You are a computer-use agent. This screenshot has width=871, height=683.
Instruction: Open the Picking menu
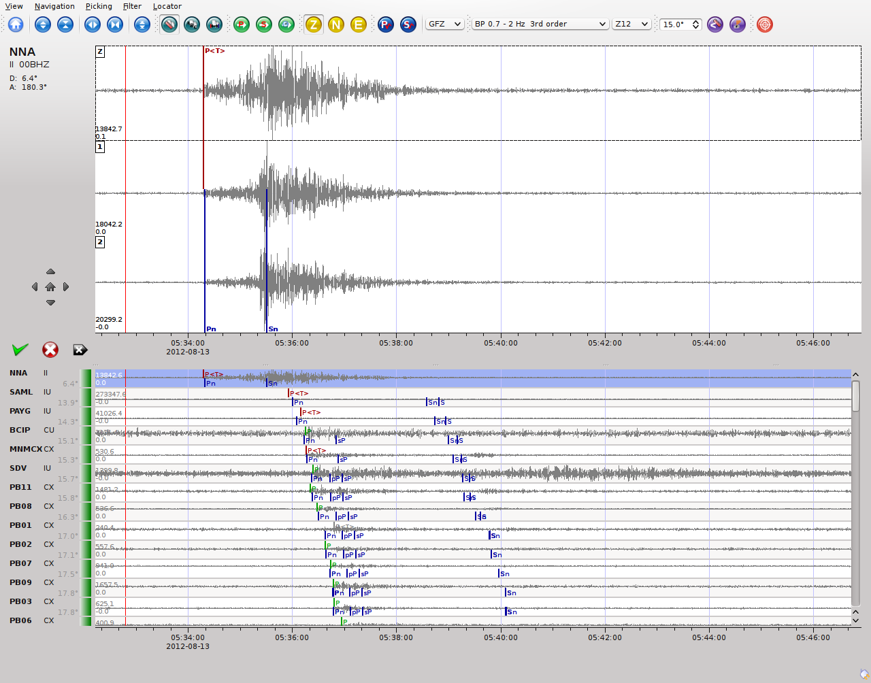pyautogui.click(x=99, y=6)
